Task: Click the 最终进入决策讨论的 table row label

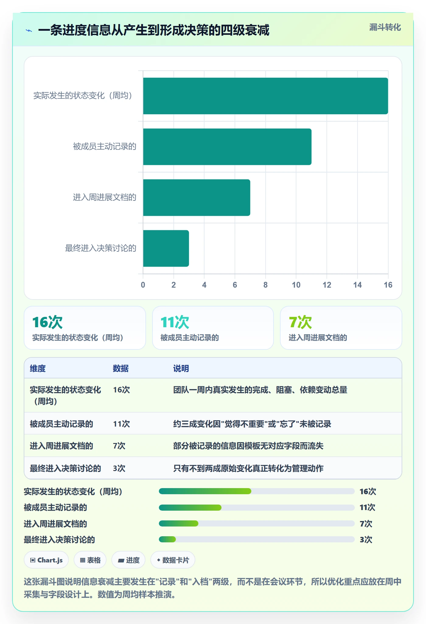Action: tap(65, 468)
